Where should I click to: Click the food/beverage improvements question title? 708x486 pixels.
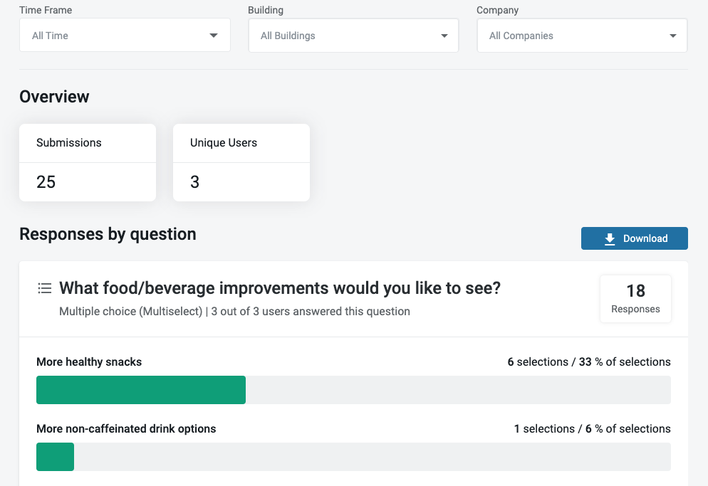click(x=280, y=288)
